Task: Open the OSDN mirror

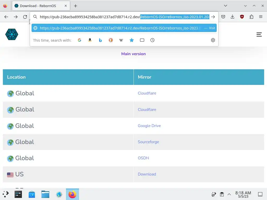Action: (143, 158)
